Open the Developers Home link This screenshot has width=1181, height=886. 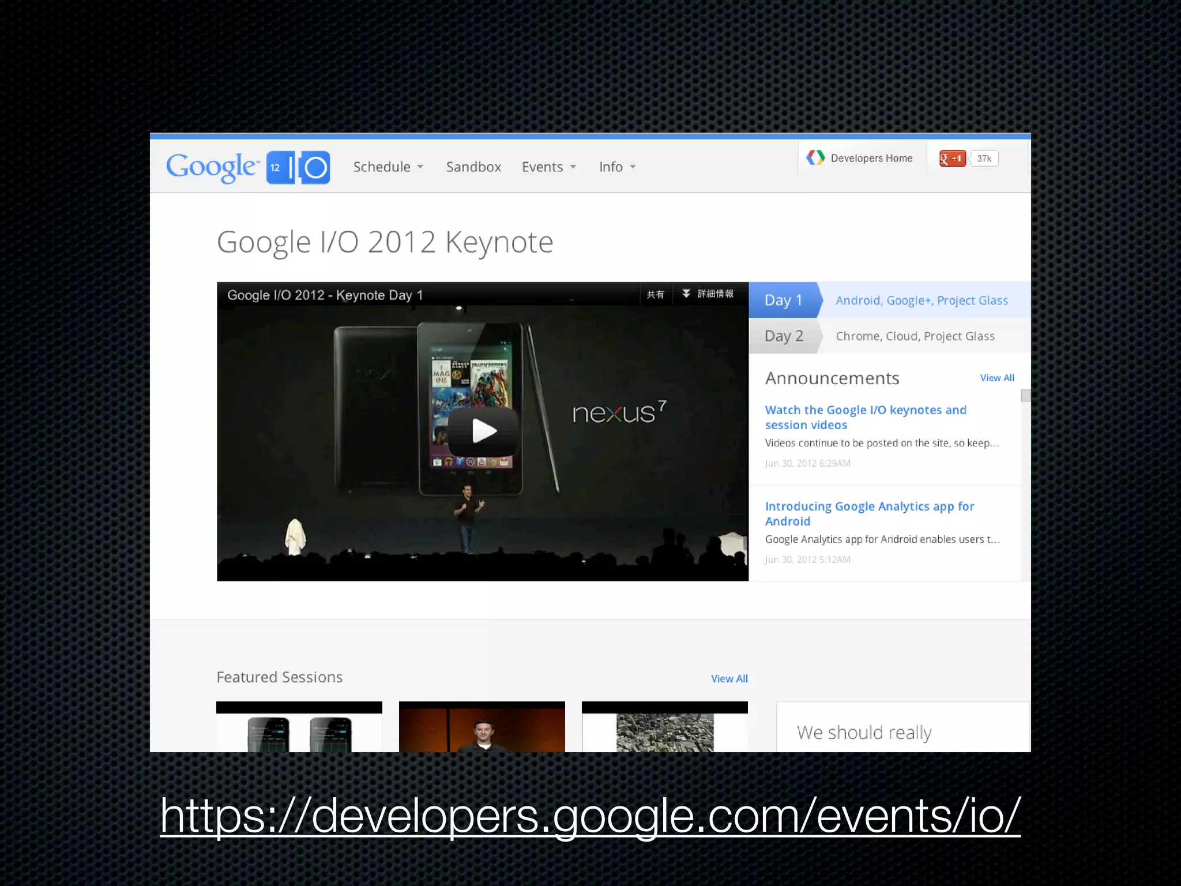(x=860, y=158)
